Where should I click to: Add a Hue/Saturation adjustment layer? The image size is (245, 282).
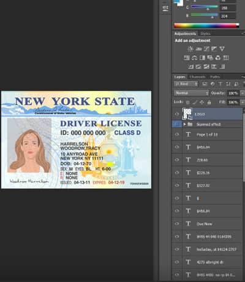(x=187, y=58)
